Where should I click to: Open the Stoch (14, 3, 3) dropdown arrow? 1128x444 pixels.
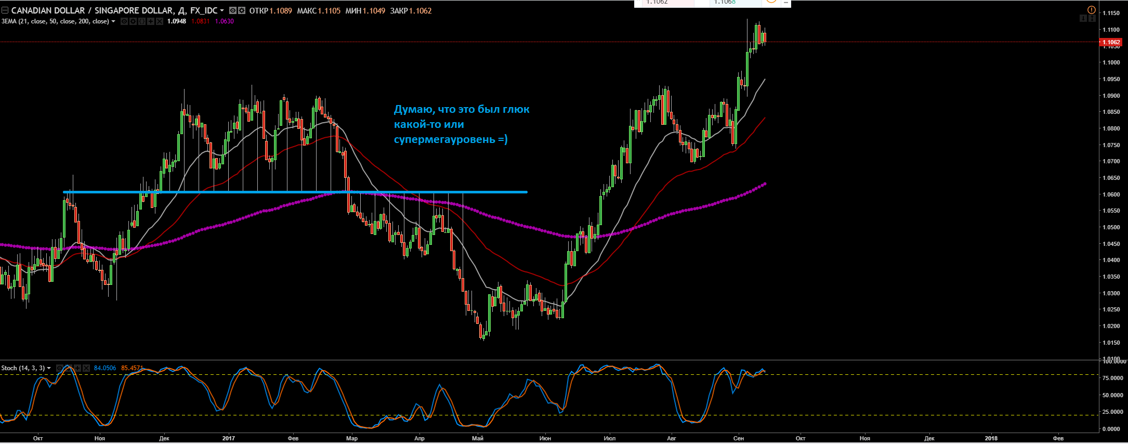[49, 368]
